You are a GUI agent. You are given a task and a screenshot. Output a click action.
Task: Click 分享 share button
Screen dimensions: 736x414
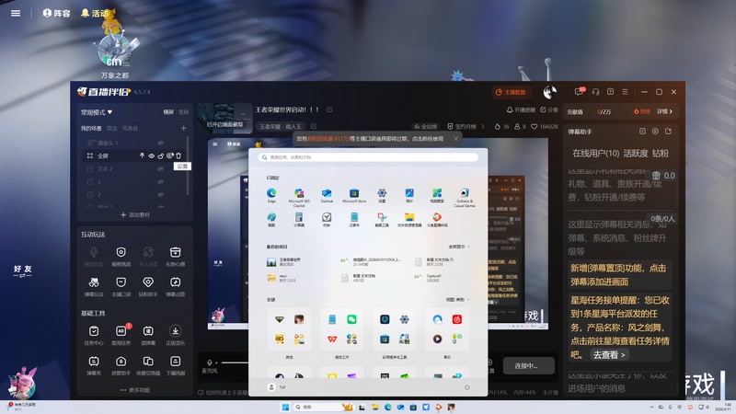click(x=548, y=109)
